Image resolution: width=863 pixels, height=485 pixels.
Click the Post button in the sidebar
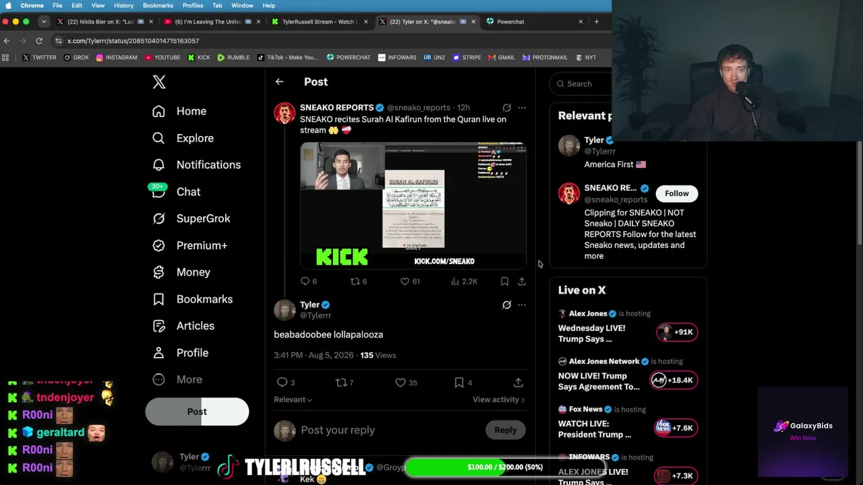(x=197, y=412)
